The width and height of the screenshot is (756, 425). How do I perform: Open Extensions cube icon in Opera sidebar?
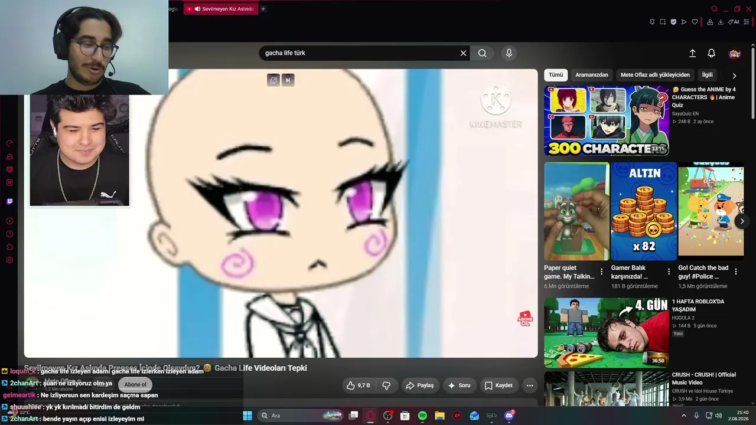[x=9, y=247]
